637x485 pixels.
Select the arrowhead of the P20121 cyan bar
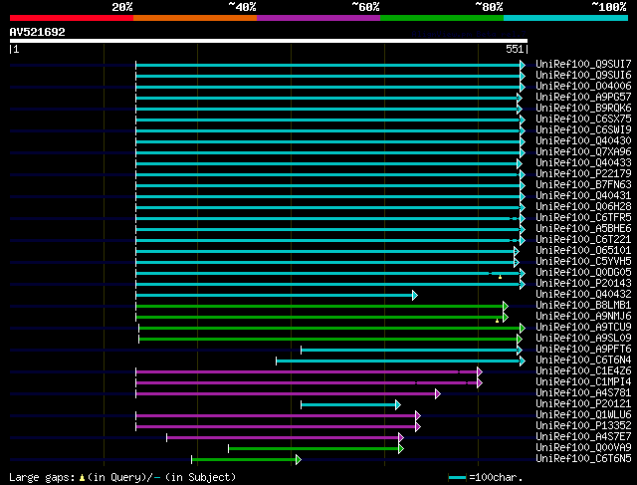398,405
